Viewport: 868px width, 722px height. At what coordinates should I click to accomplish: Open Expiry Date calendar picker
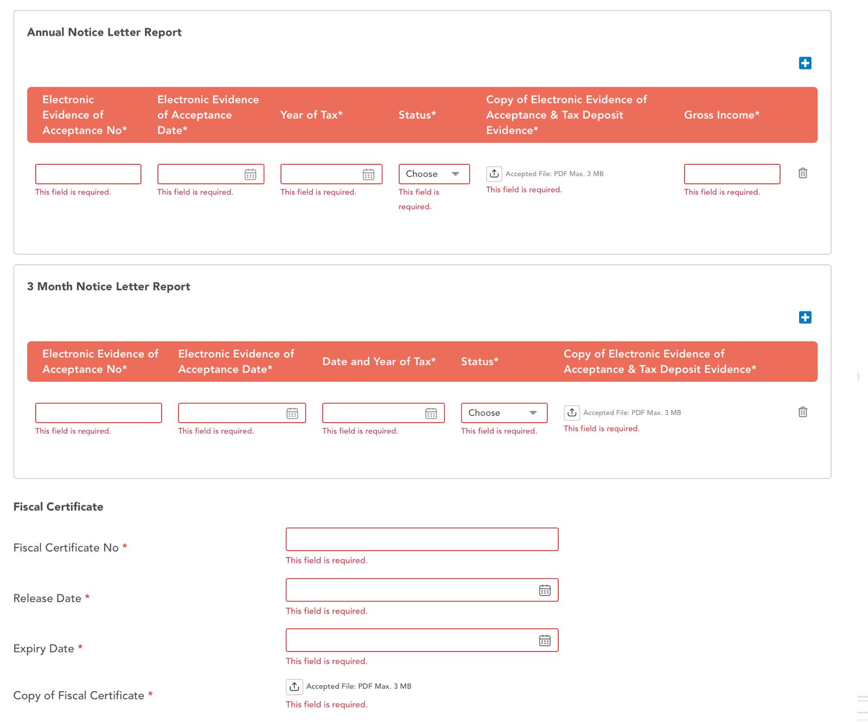545,641
